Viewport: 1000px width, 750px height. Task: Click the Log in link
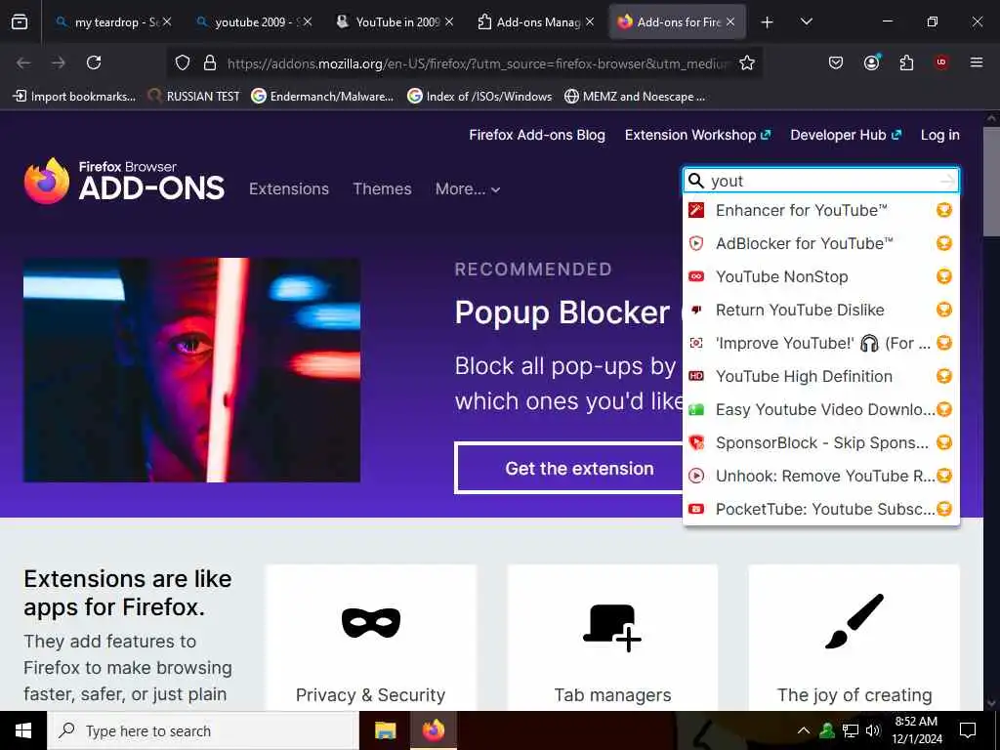(940, 135)
